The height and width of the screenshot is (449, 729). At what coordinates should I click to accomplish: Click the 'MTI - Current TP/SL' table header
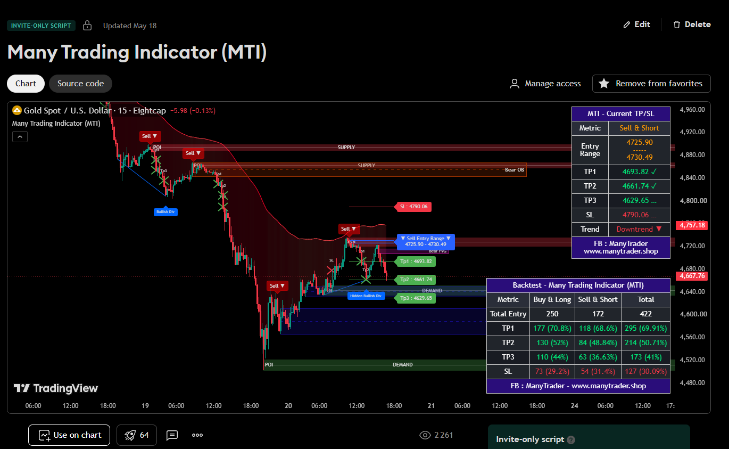pyautogui.click(x=620, y=114)
